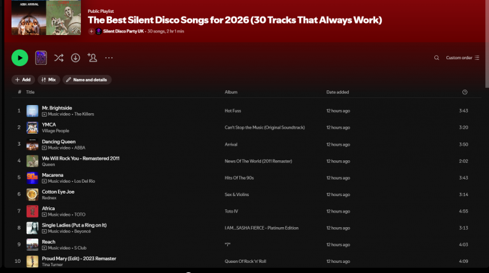This screenshot has height=273, width=489.
Task: Download the playlist for offline listening
Action: 76,58
